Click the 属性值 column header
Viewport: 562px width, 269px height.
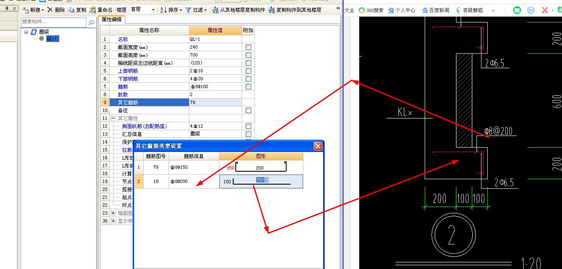pyautogui.click(x=215, y=30)
